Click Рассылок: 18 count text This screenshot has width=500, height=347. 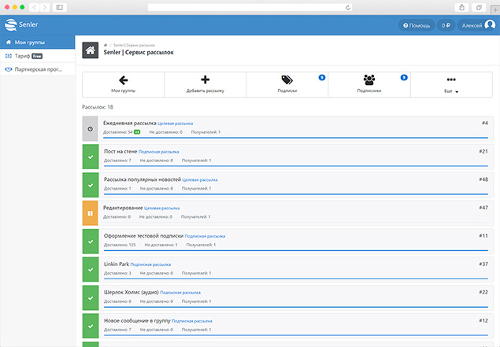tap(98, 107)
